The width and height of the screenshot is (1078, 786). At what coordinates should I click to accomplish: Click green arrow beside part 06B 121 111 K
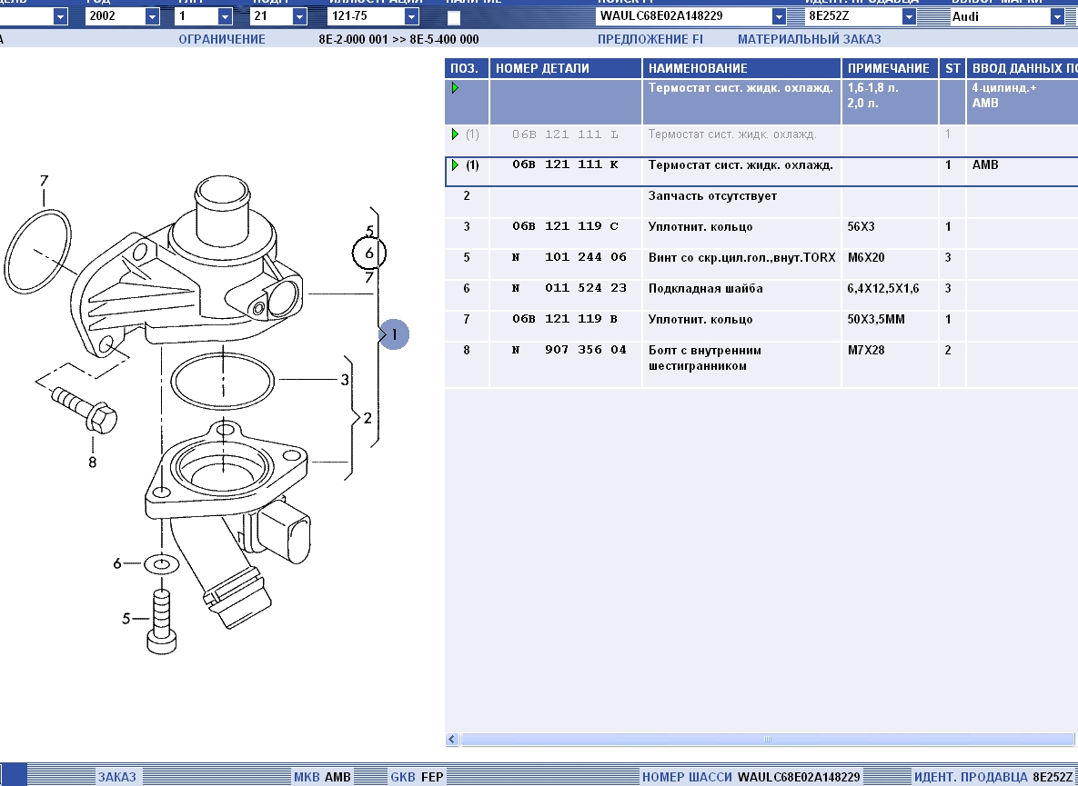click(x=455, y=165)
